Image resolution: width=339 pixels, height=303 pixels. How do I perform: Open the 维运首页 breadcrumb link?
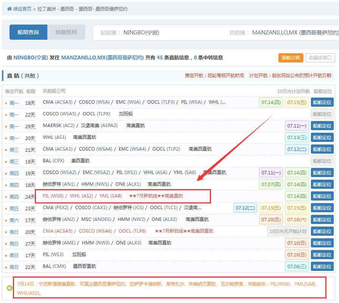click(x=22, y=9)
